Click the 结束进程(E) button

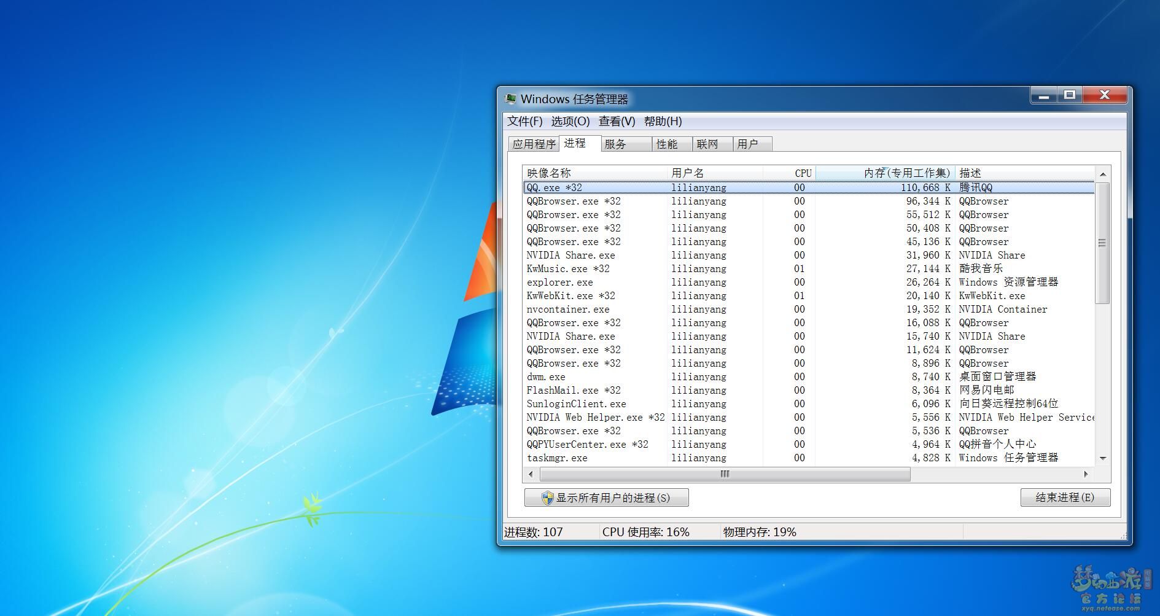1065,497
